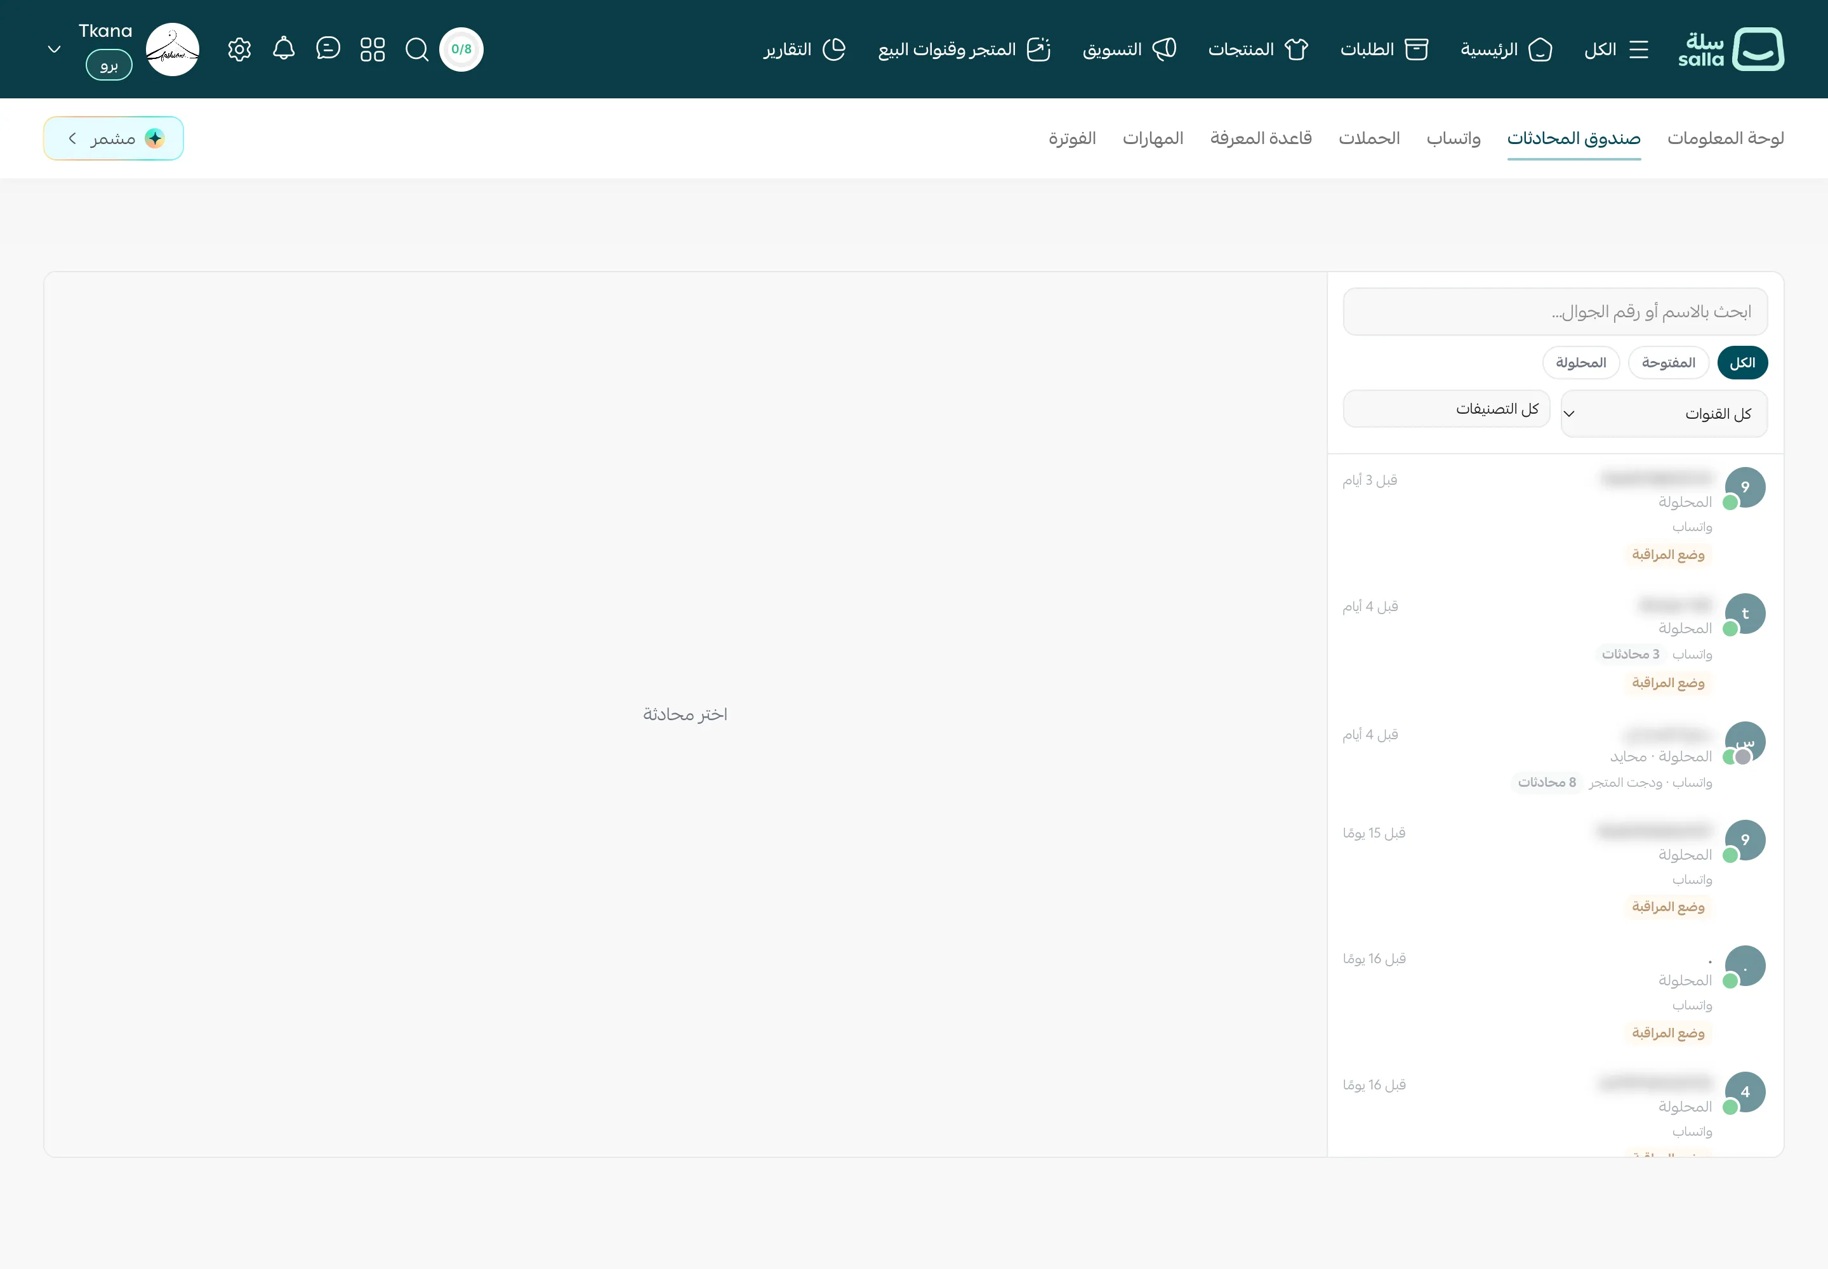Click the 0/8 progress circle

click(x=461, y=49)
